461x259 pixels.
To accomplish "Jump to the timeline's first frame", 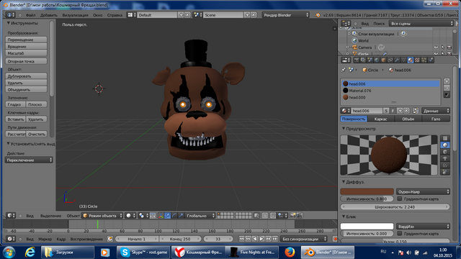I will click(241, 239).
